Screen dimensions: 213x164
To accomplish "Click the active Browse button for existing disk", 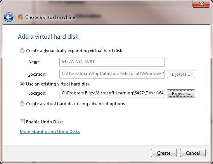I will pos(181,94).
